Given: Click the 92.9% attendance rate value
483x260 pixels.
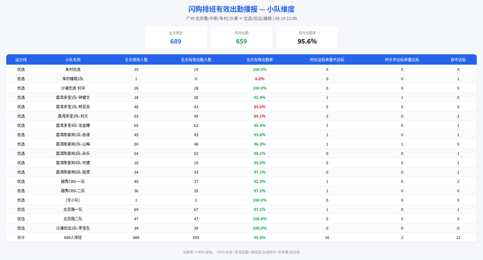Looking at the screenshot, I should pyautogui.click(x=260, y=98).
